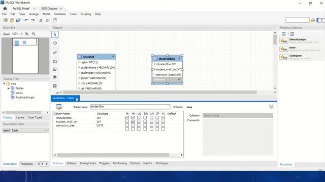Screen dimensions: 325x182
Task: Check NN for admission_date column
Action: 133,125
